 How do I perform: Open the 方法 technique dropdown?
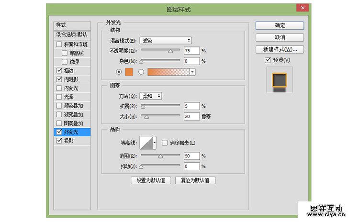(151, 96)
